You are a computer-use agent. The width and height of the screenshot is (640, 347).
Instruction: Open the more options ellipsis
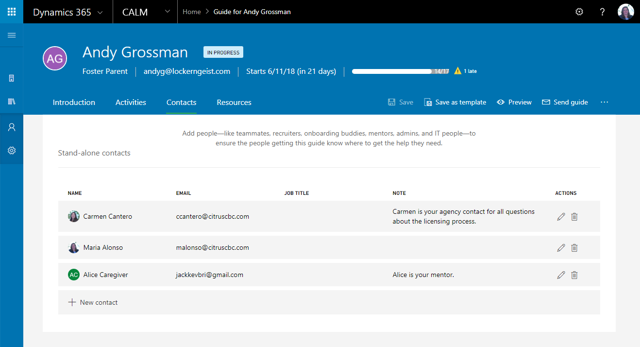tap(605, 102)
